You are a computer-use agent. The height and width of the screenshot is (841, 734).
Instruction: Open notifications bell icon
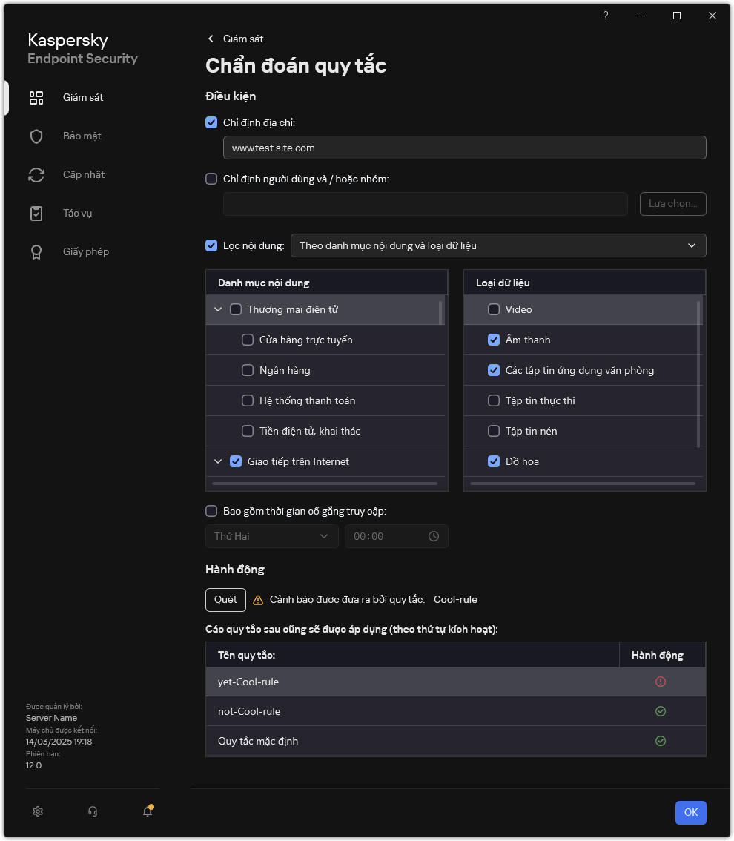tap(148, 811)
